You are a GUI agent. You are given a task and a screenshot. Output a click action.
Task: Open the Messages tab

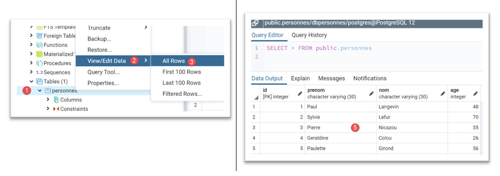[331, 79]
